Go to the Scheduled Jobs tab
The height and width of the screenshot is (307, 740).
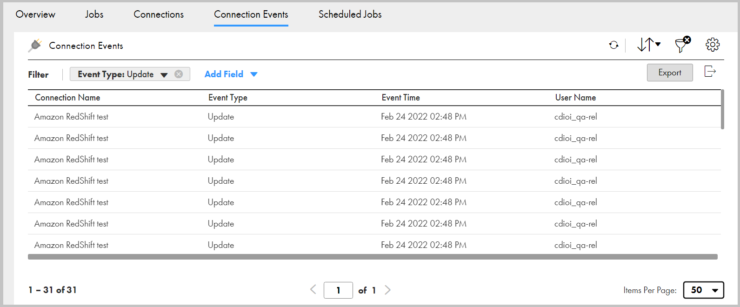[350, 14]
